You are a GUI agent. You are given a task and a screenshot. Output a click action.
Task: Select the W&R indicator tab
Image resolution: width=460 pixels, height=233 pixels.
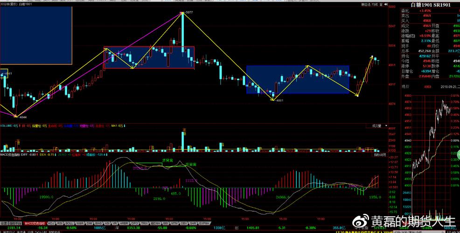tap(80, 223)
